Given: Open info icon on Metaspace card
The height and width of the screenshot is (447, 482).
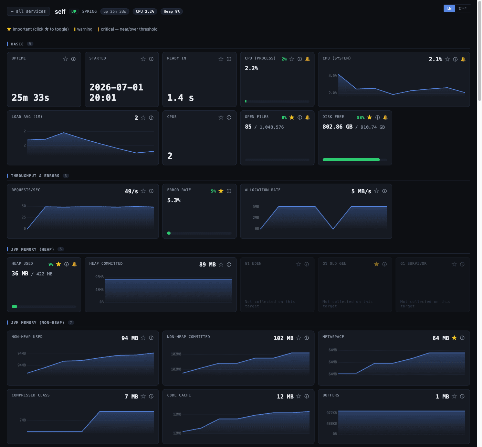Looking at the screenshot, I should coord(462,338).
